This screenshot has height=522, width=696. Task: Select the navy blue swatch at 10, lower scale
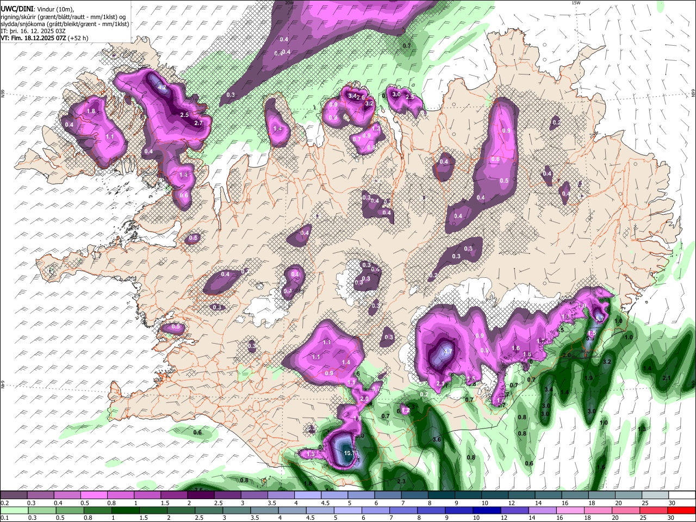pyautogui.click(x=487, y=510)
